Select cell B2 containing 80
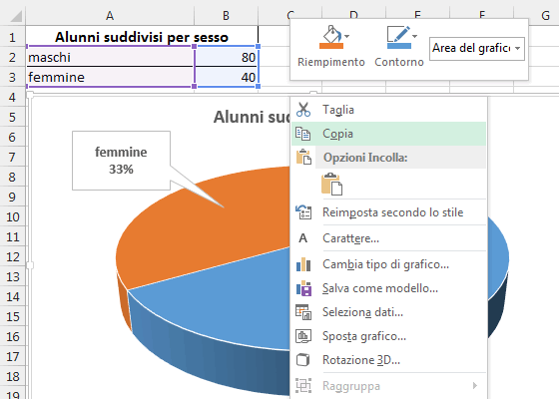Image resolution: width=559 pixels, height=399 pixels. click(227, 57)
